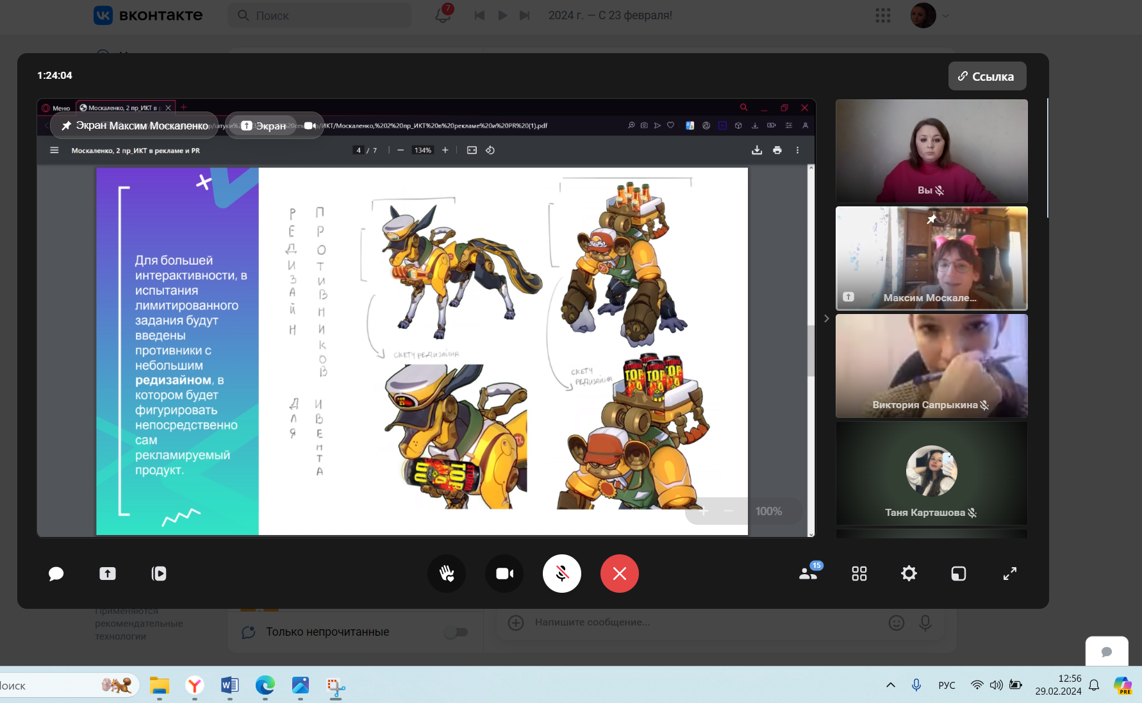Open File Explorer from the taskbar
This screenshot has height=703, width=1142.
pyautogui.click(x=159, y=686)
